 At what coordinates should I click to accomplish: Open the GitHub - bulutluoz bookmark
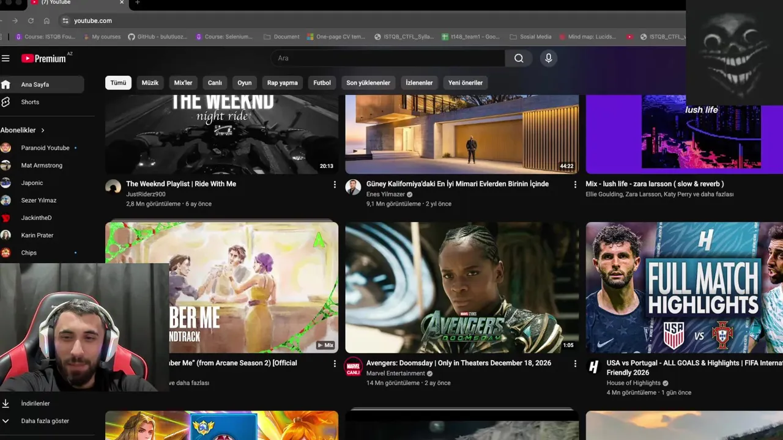pyautogui.click(x=158, y=37)
